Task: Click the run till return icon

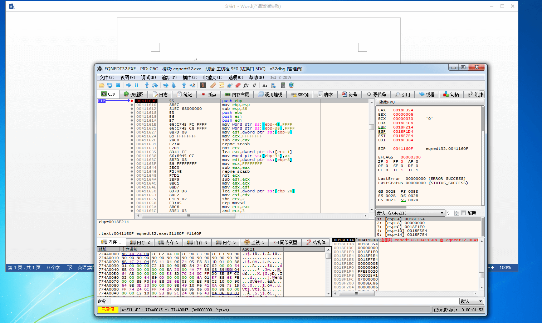Action: coord(184,85)
